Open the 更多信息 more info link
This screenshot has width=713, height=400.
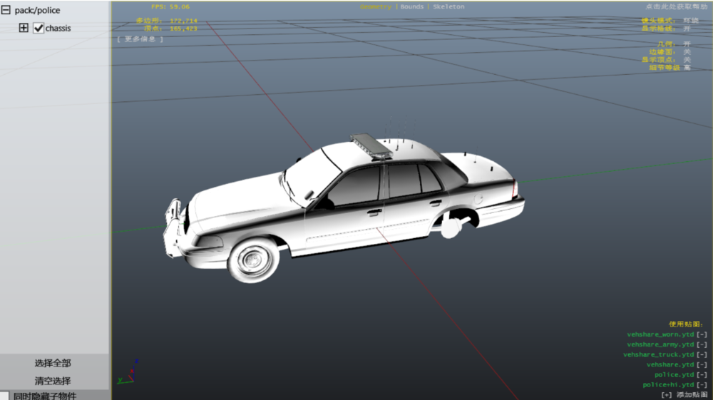140,39
